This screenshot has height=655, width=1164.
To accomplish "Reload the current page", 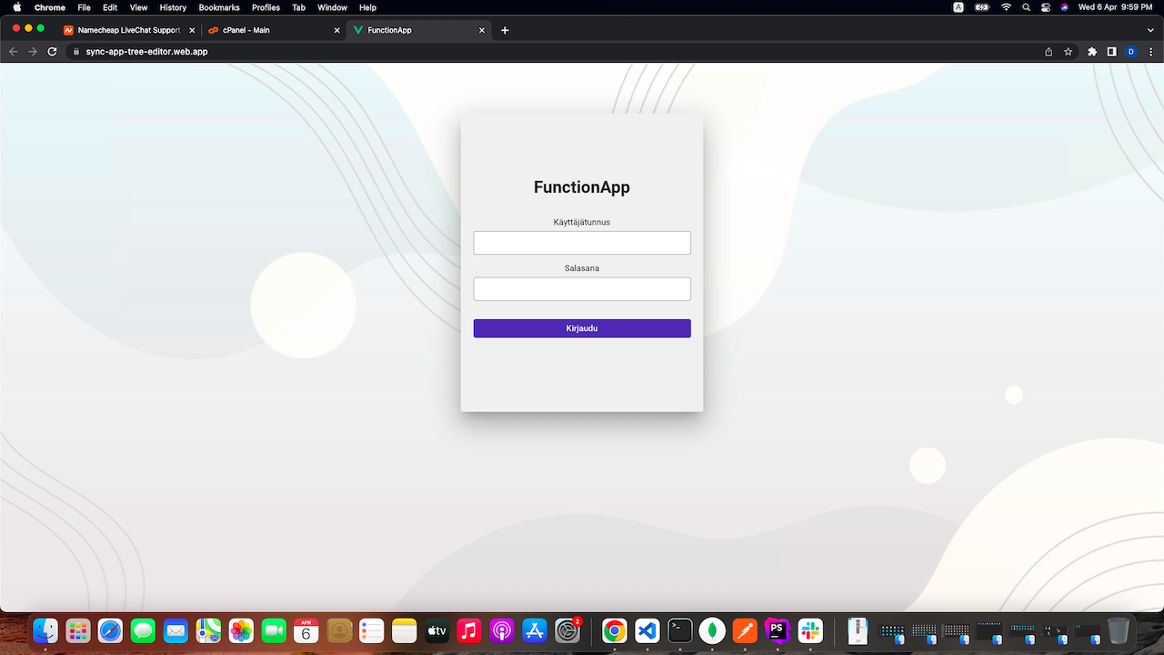I will [53, 52].
